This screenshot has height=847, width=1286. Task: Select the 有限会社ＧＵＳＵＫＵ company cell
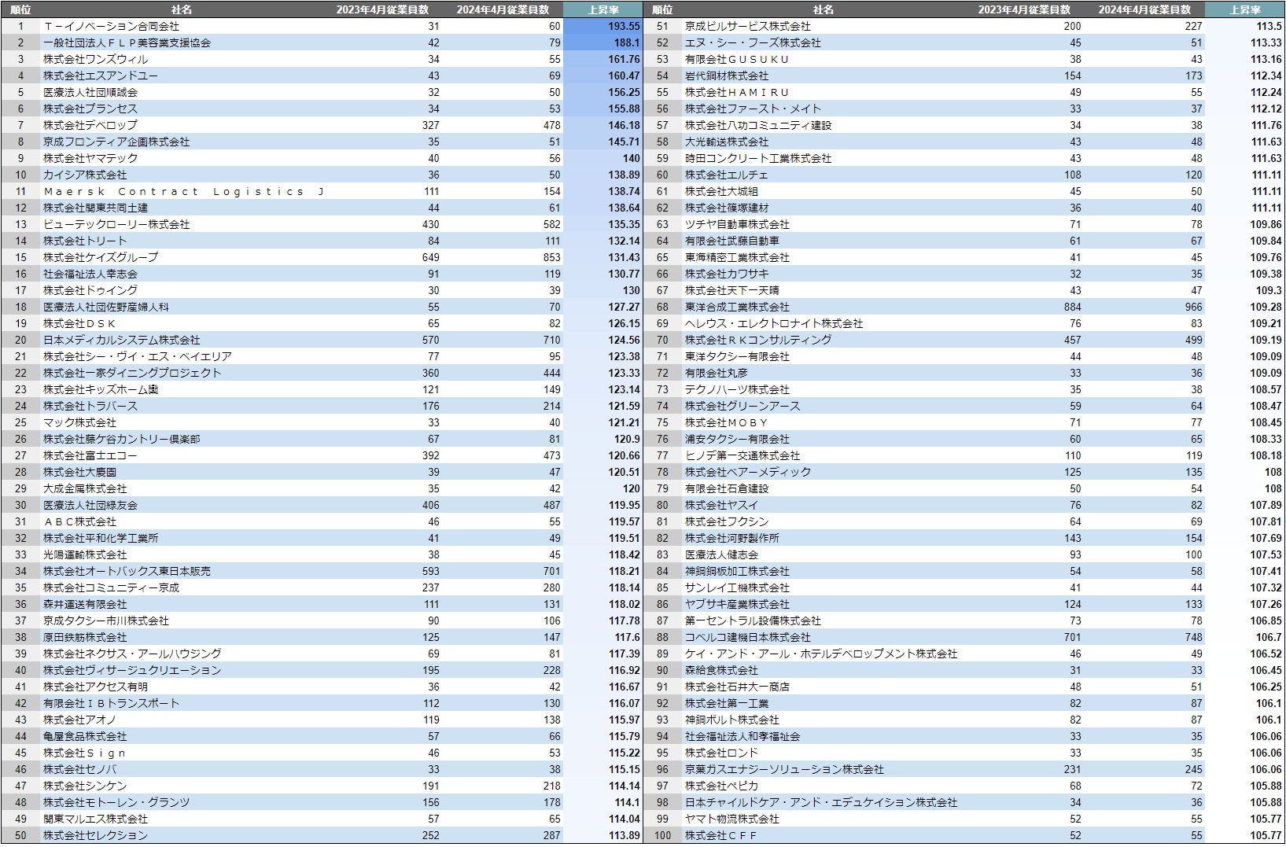[737, 59]
